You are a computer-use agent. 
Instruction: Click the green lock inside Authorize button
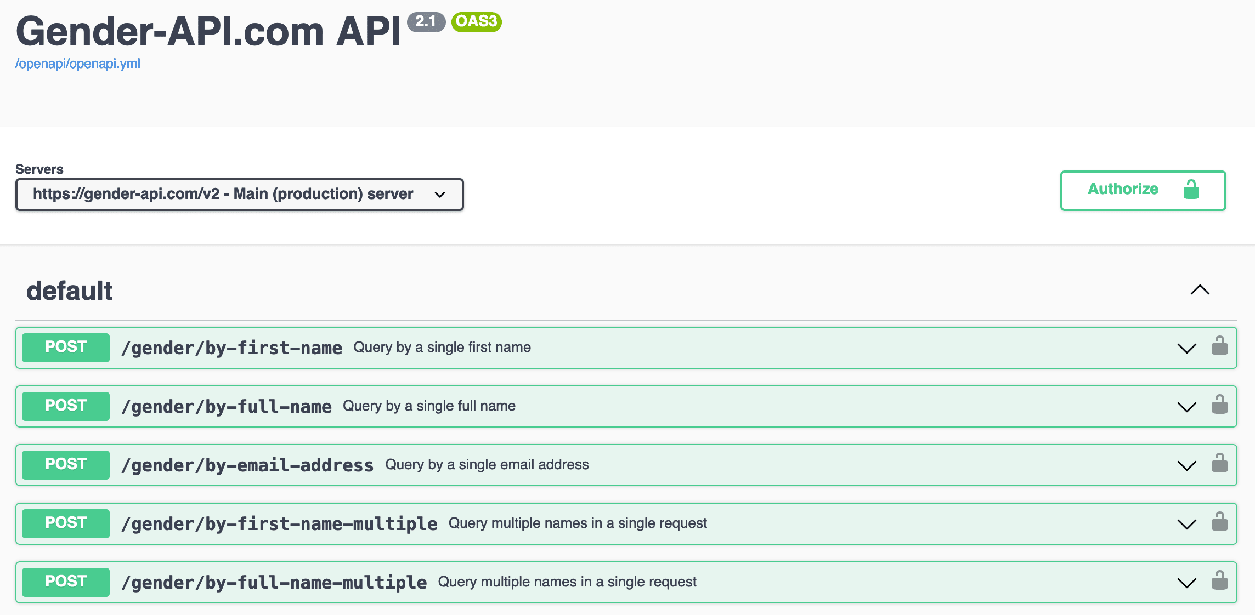pos(1191,190)
